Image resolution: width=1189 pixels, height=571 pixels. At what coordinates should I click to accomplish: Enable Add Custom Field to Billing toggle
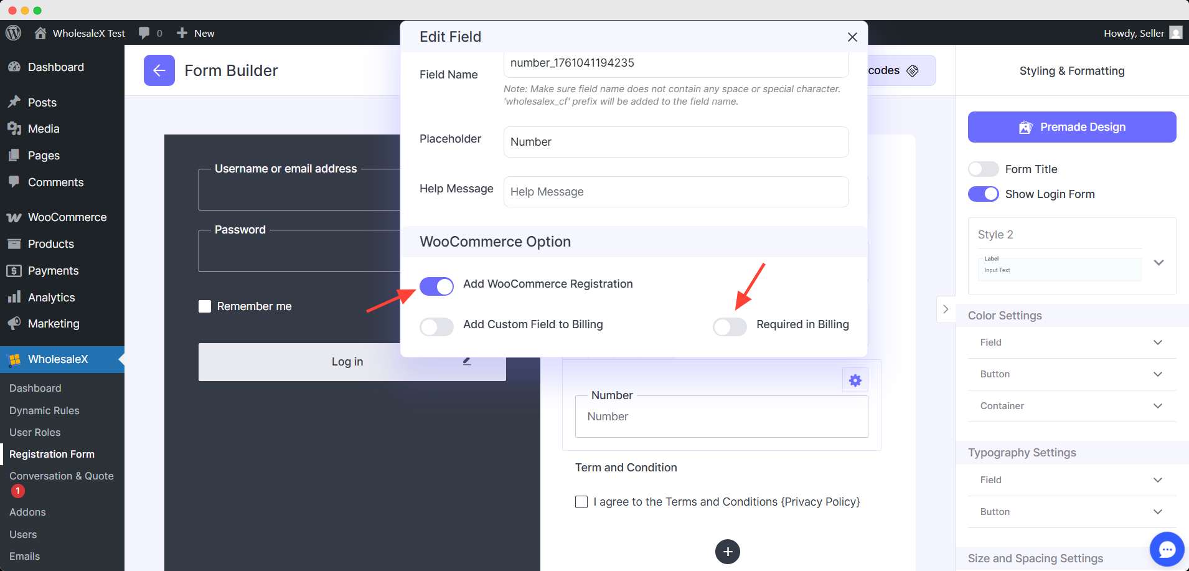(436, 327)
